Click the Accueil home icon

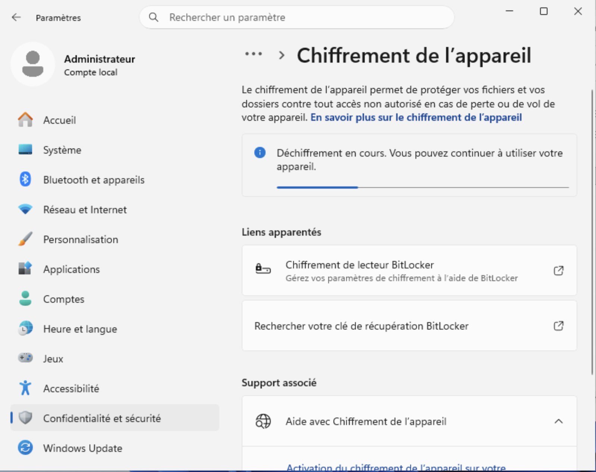tap(25, 120)
